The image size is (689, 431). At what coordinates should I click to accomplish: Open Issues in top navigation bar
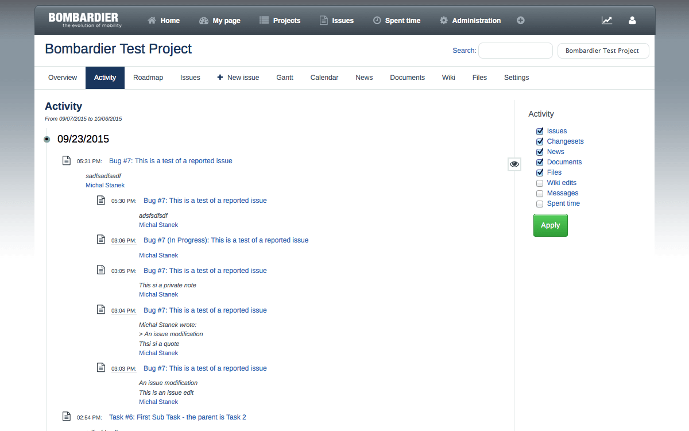click(336, 20)
